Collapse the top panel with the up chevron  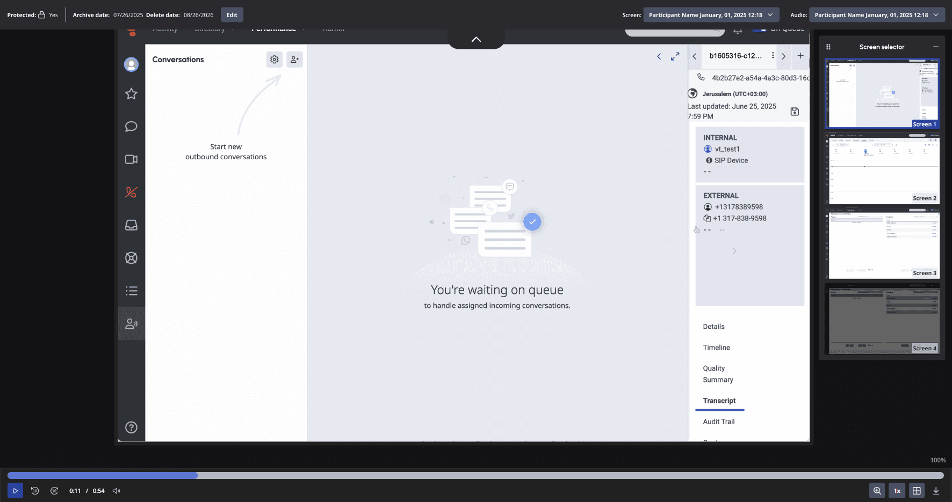click(x=476, y=39)
